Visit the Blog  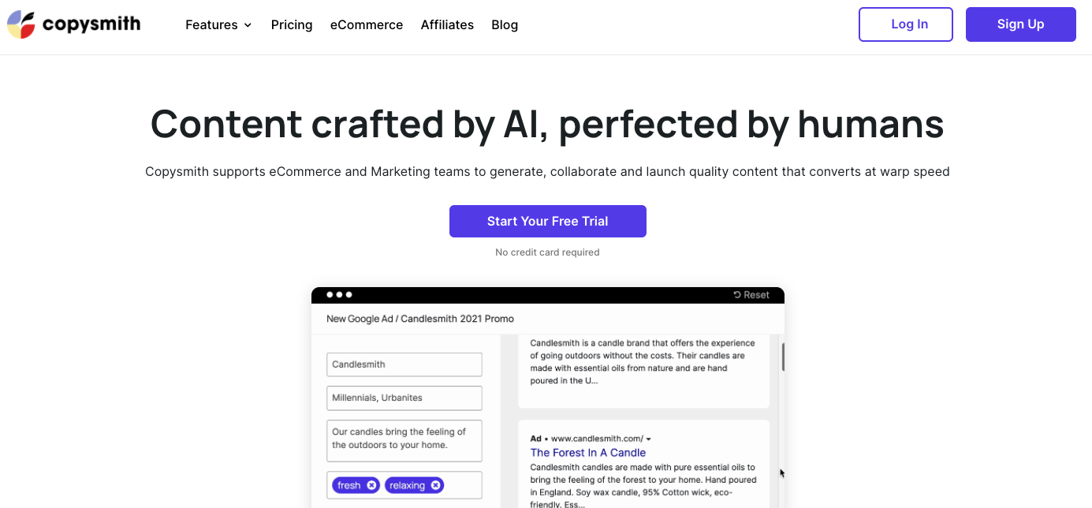[x=505, y=24]
